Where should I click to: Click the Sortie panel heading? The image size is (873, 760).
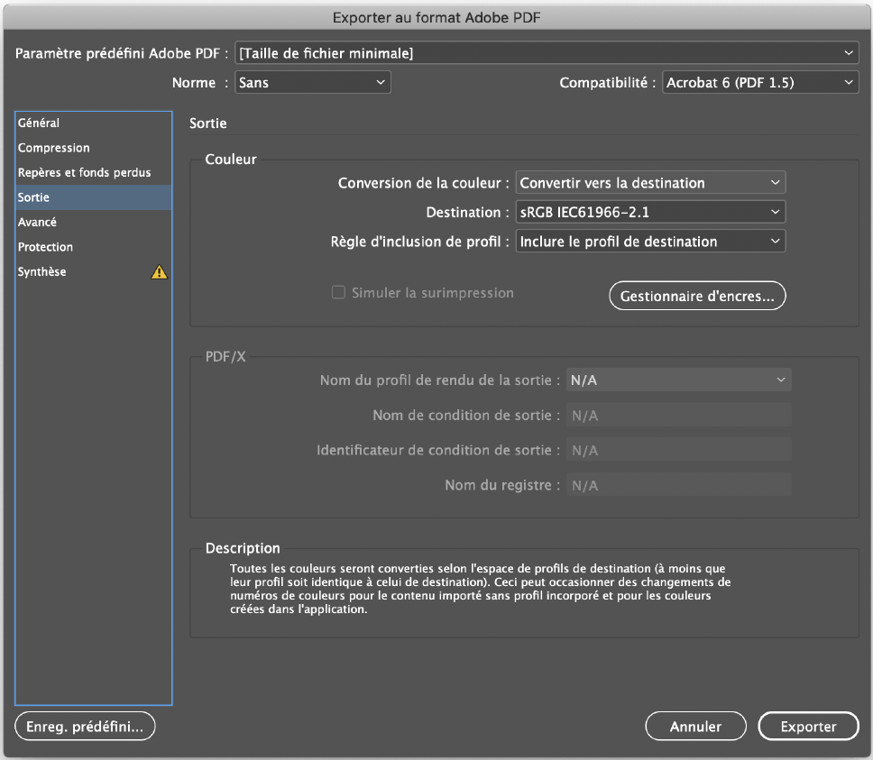point(207,123)
